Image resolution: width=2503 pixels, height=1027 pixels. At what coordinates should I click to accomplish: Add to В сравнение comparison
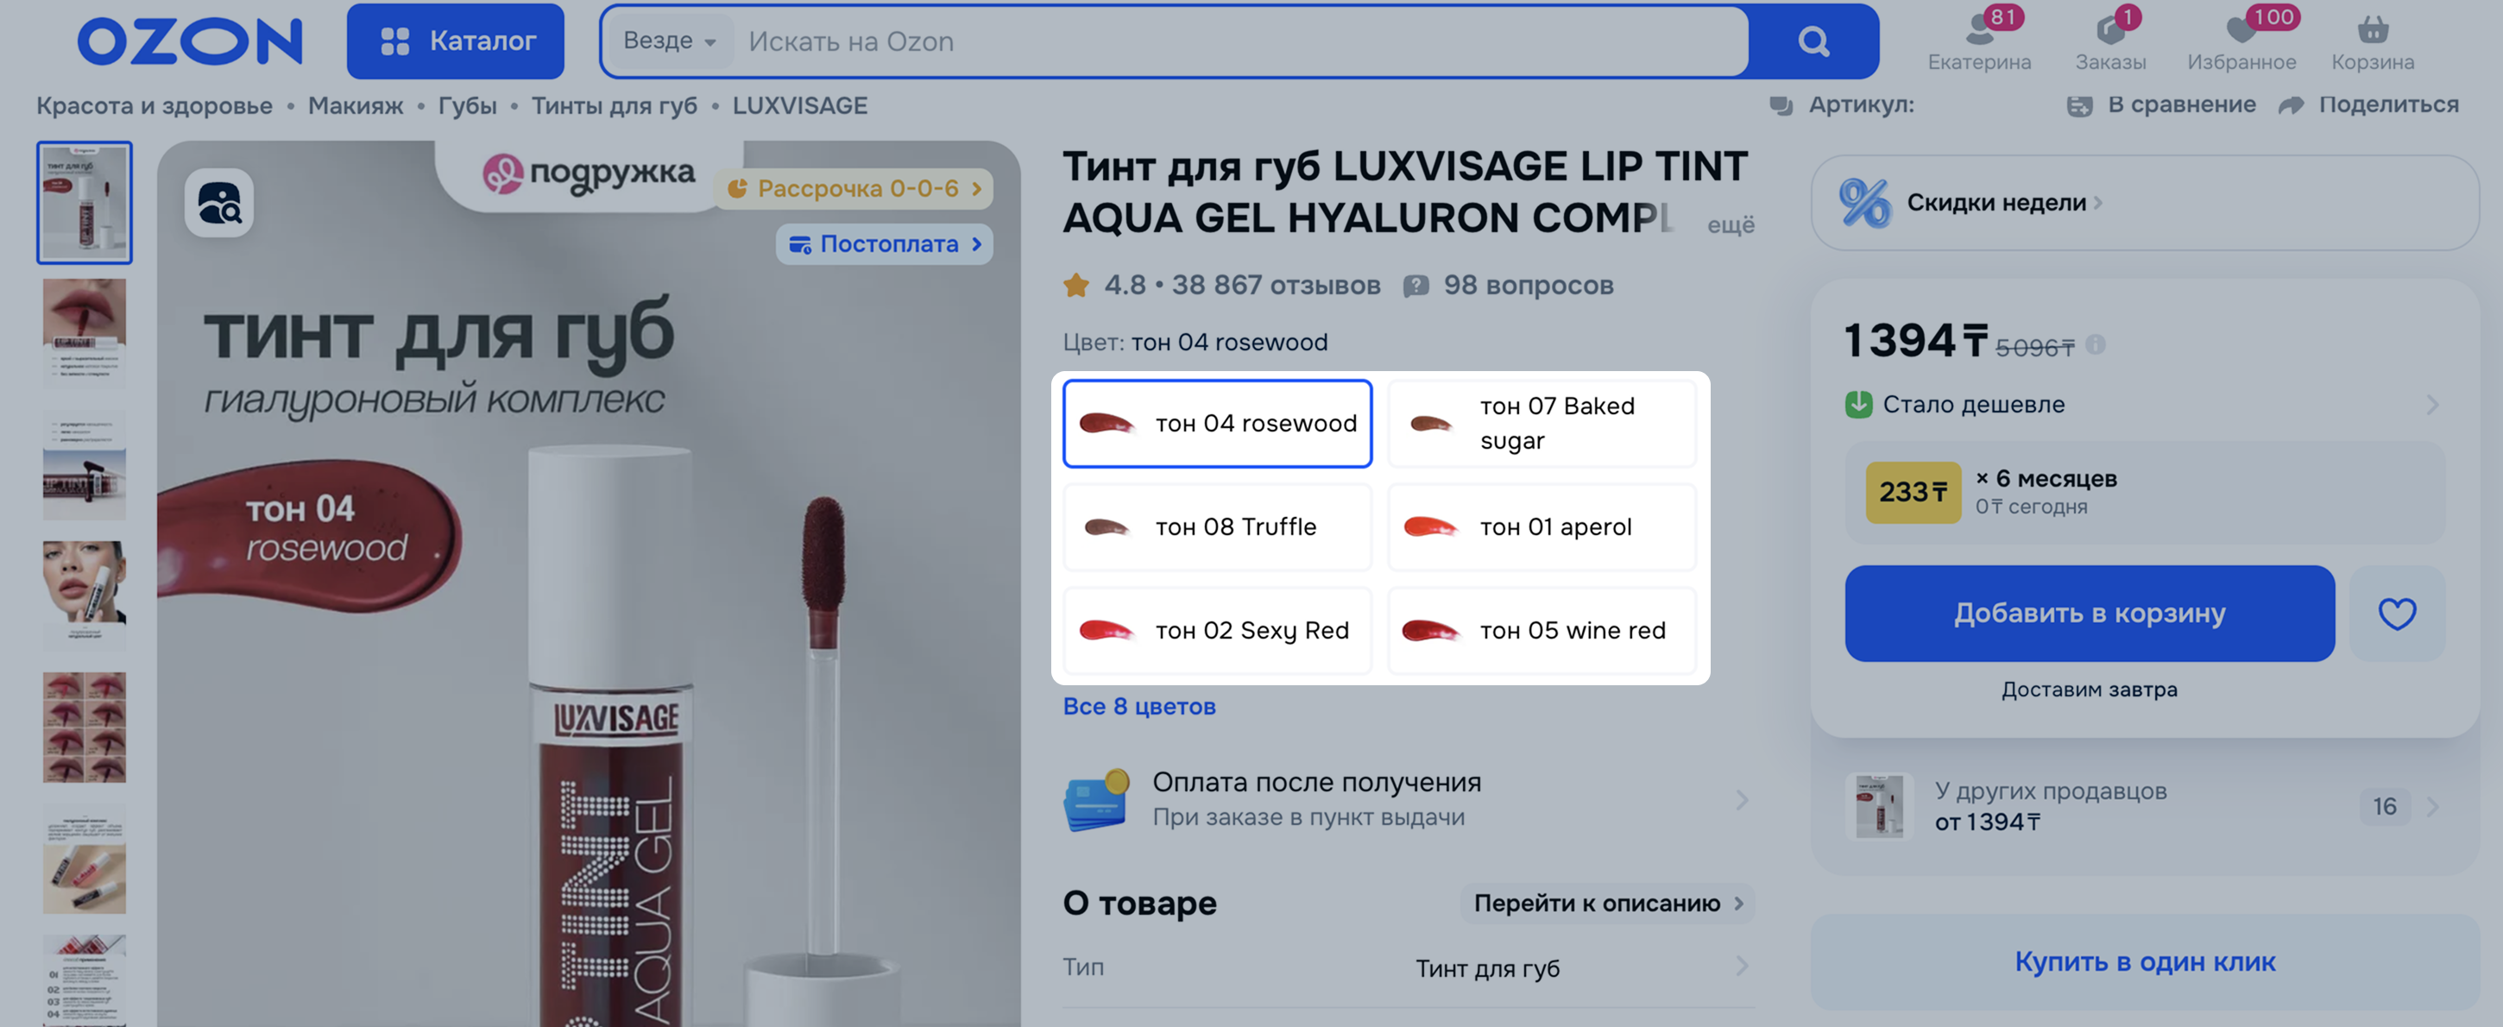tap(2162, 105)
